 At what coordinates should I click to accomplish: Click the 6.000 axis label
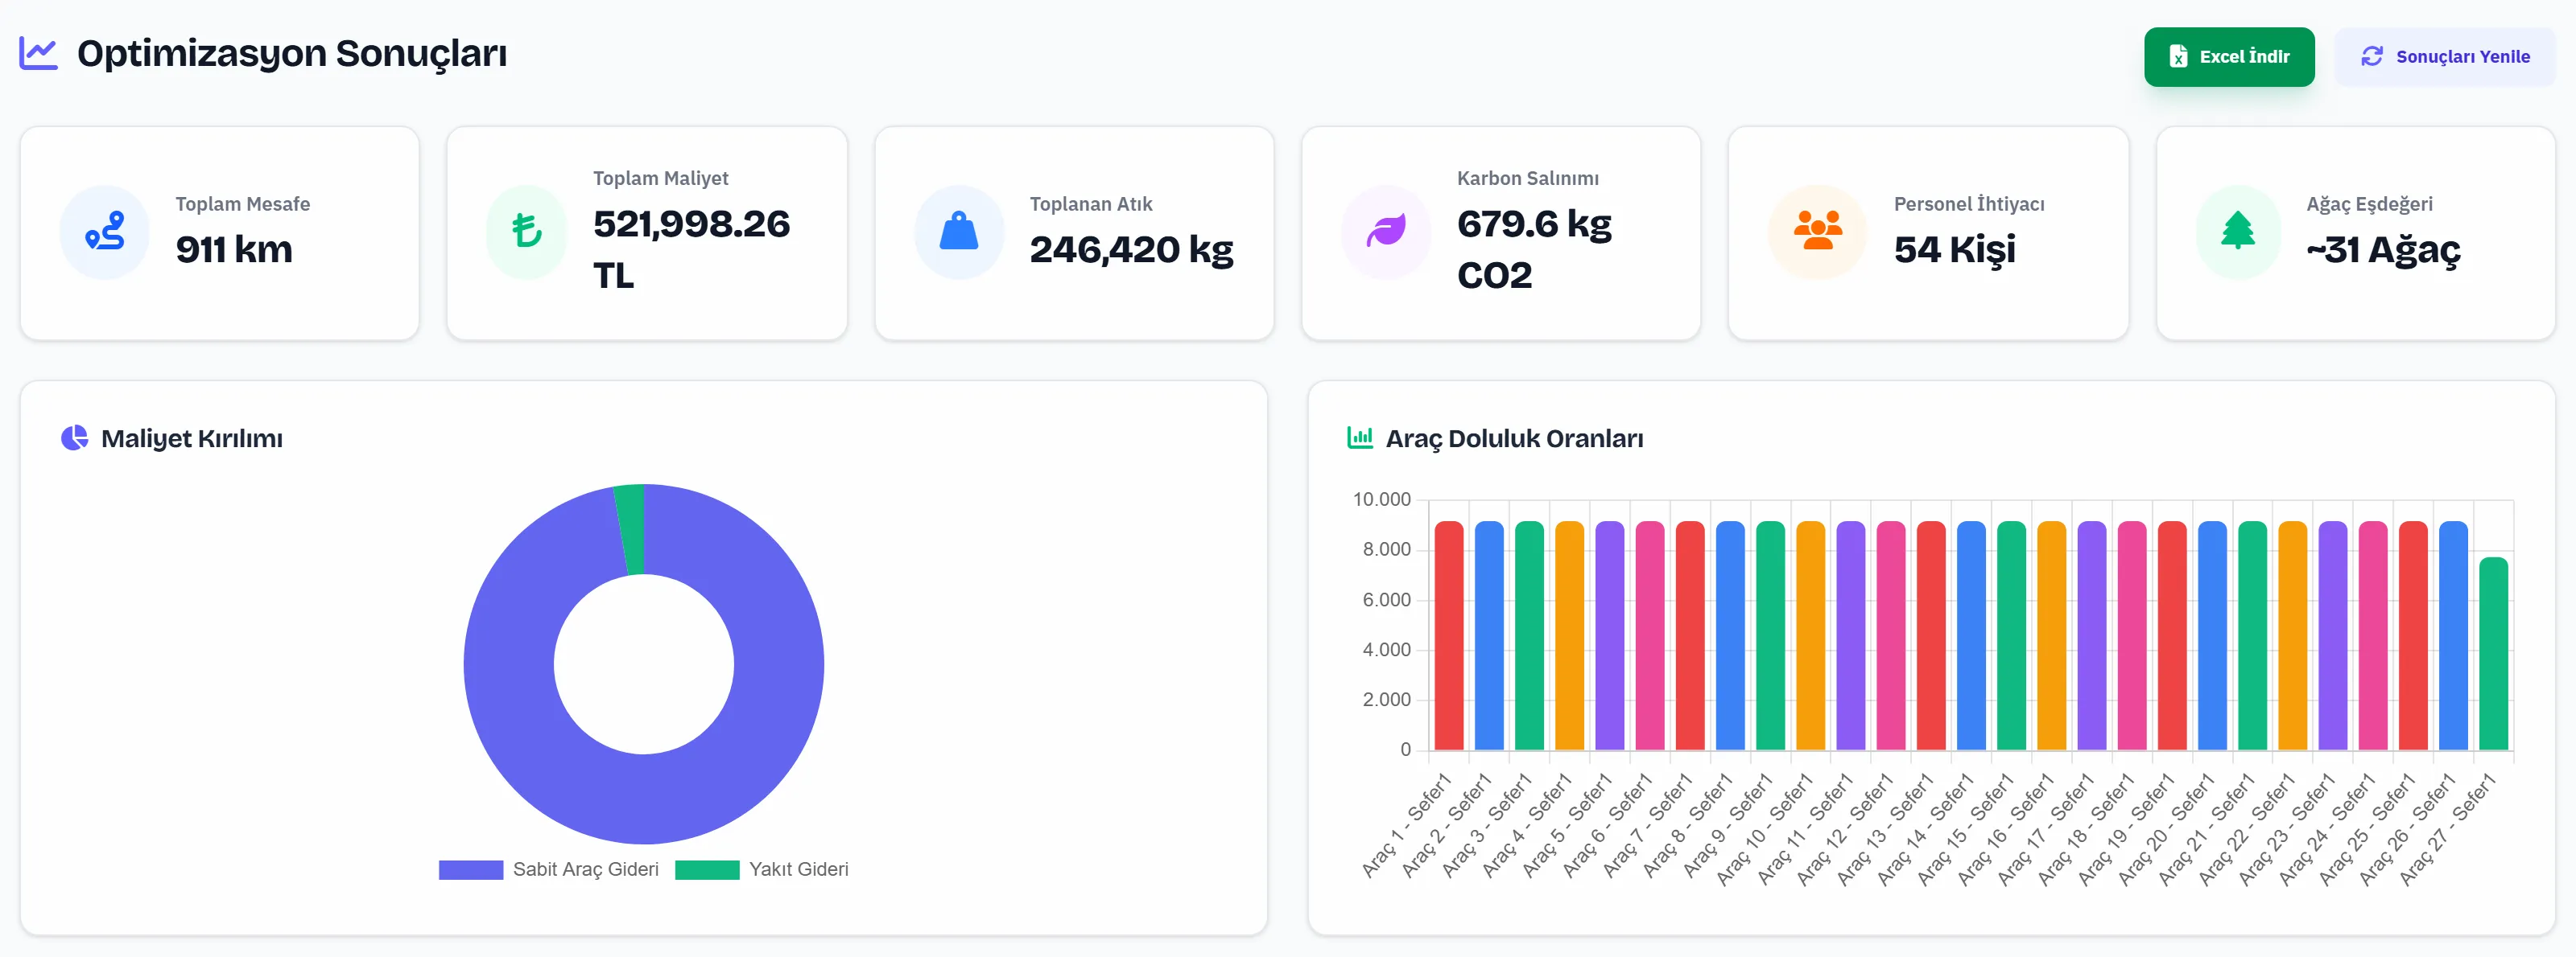coord(1386,599)
